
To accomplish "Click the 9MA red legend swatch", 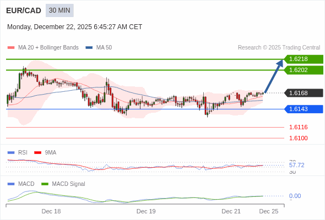I will tap(37, 153).
